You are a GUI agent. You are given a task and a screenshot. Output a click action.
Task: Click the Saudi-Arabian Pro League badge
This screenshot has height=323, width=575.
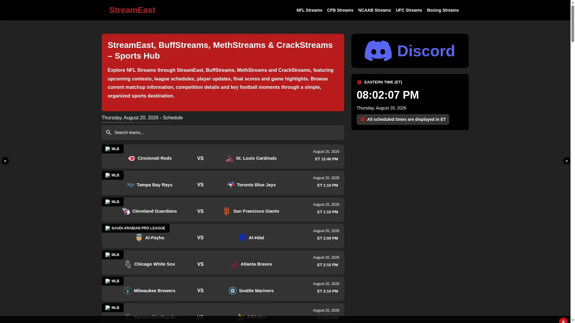coord(136,228)
